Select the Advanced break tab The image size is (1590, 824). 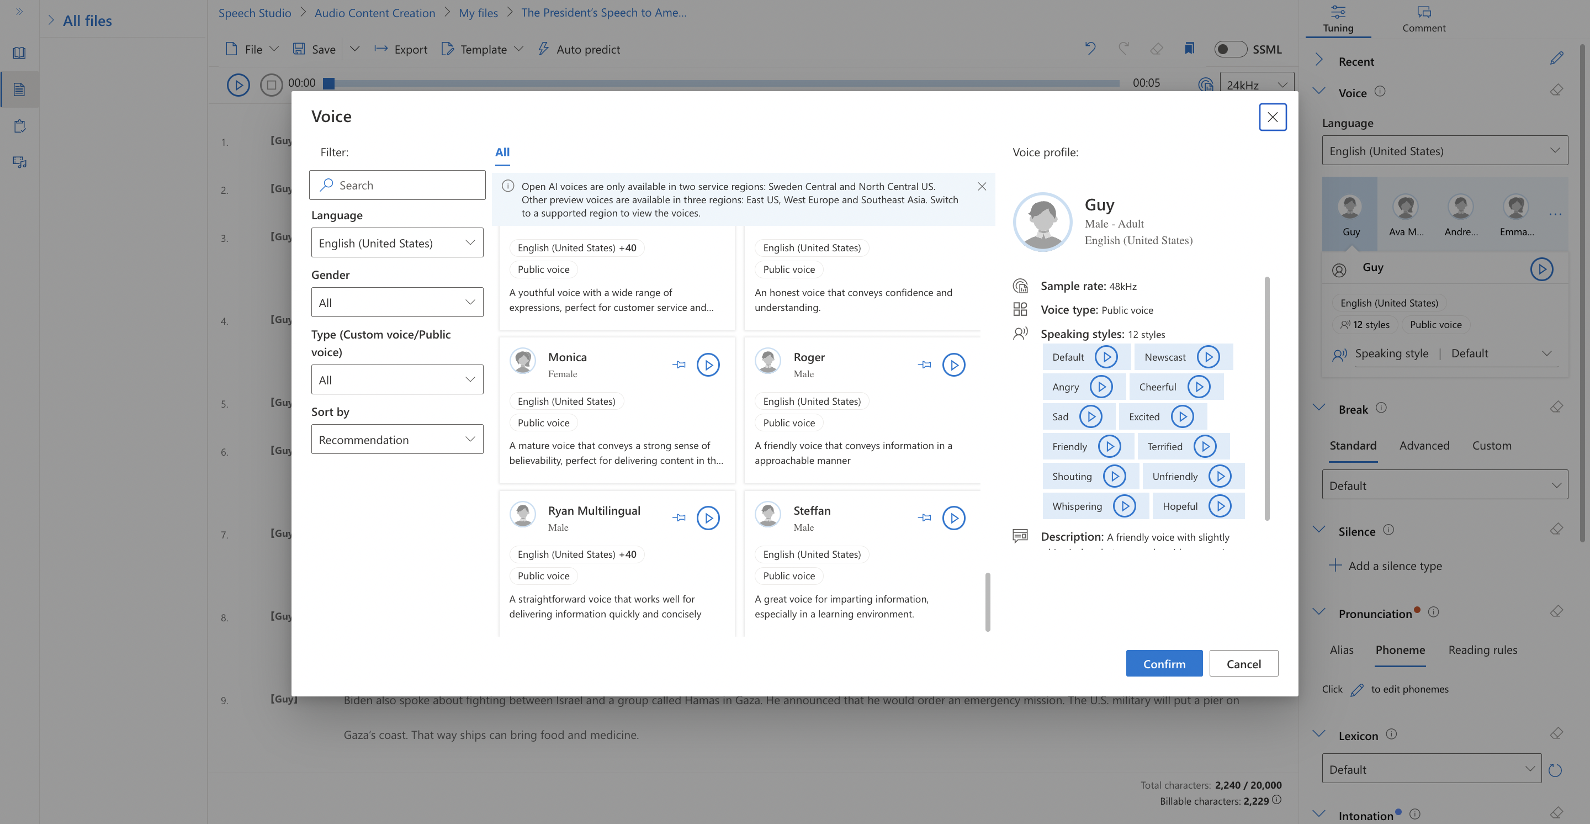[1424, 446]
